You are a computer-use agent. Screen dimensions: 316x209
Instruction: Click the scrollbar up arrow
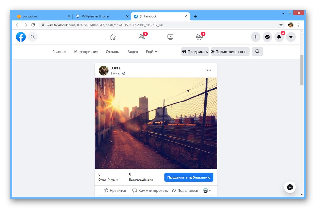(302, 32)
